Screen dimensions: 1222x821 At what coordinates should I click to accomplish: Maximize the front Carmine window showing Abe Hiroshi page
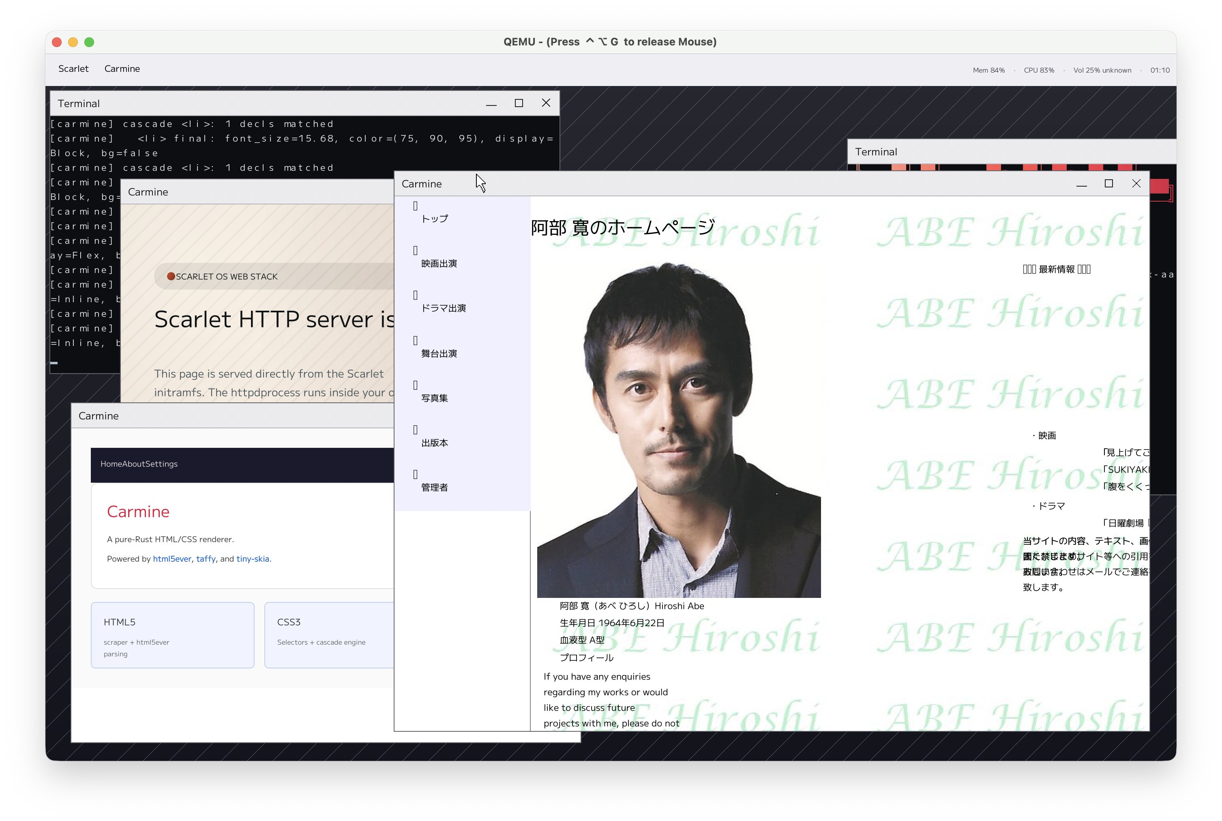tap(1108, 183)
